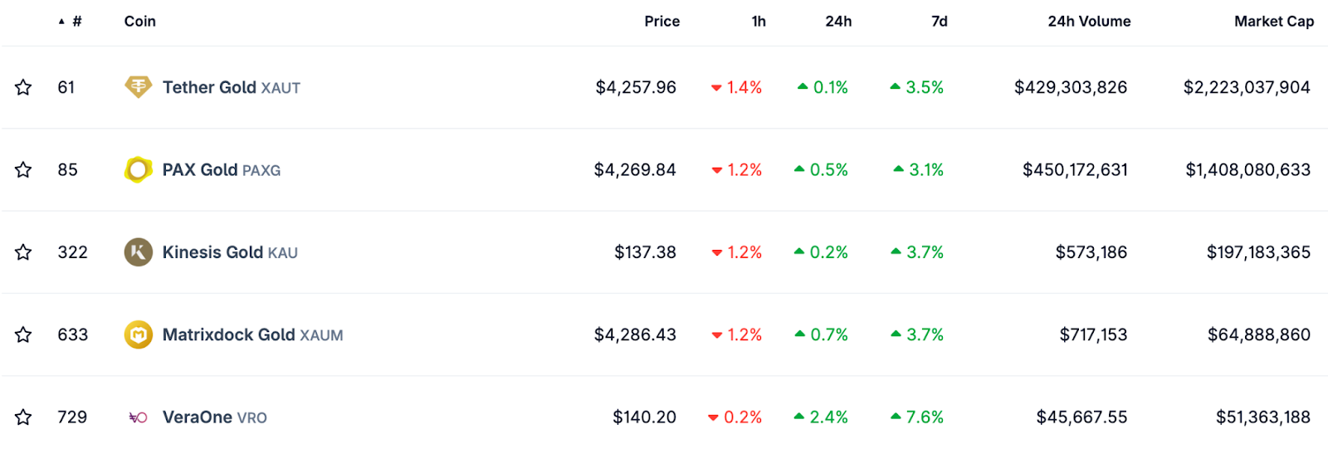
Task: Toggle the VeraOne watchlist star
Action: pos(23,417)
